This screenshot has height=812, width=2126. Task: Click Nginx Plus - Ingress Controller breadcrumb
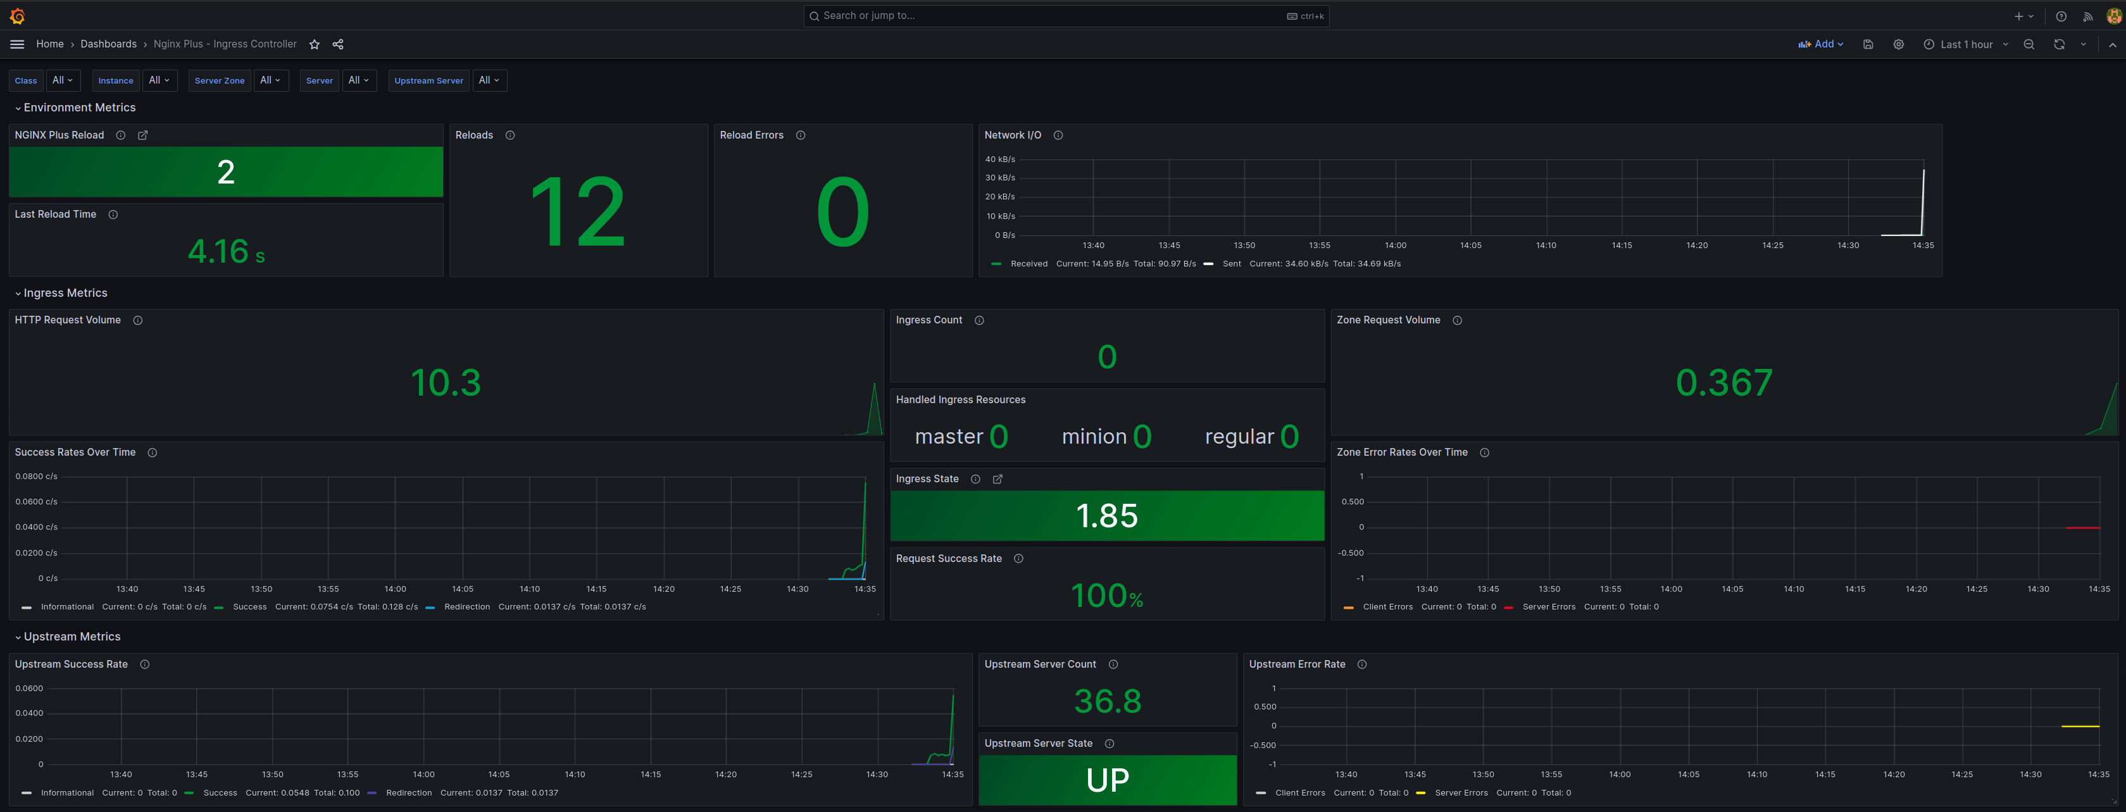(225, 44)
